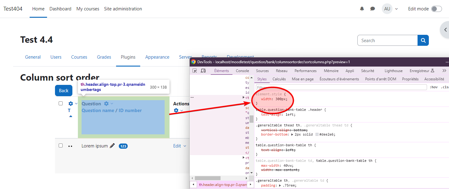This screenshot has width=449, height=189.
Task: Open My courses in top navigation
Action: [x=88, y=9]
